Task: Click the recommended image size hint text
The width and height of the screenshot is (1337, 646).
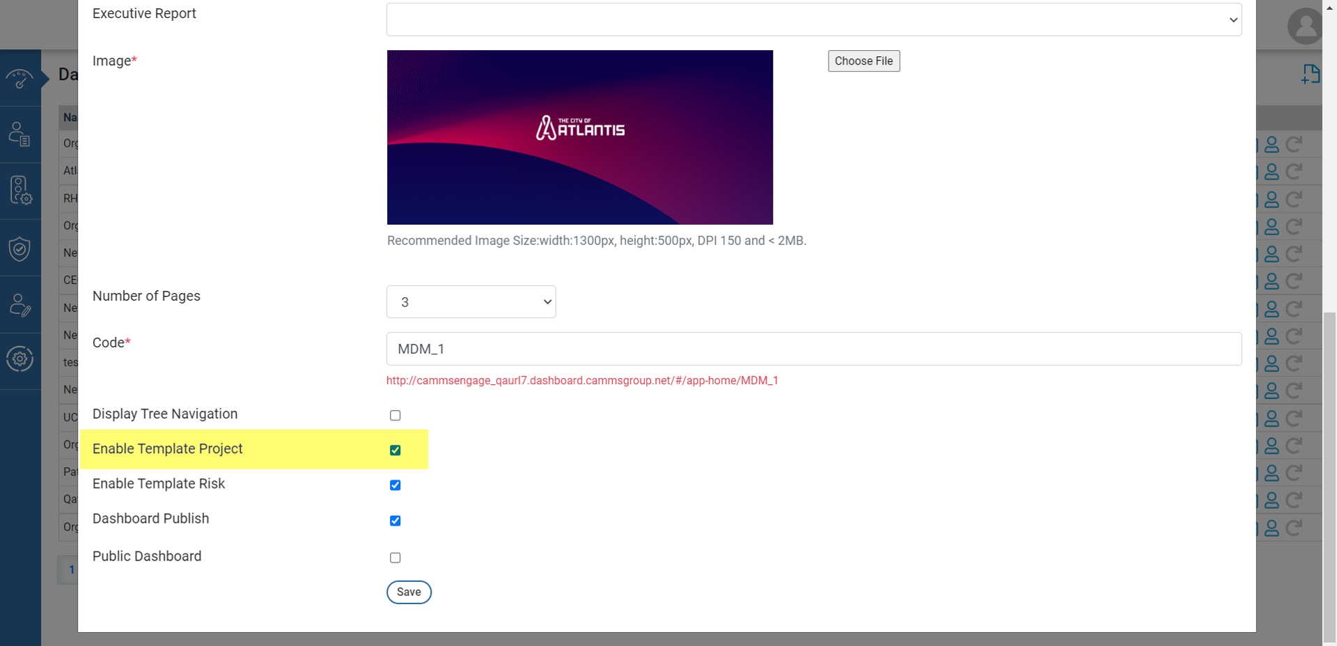Action: [x=597, y=241]
